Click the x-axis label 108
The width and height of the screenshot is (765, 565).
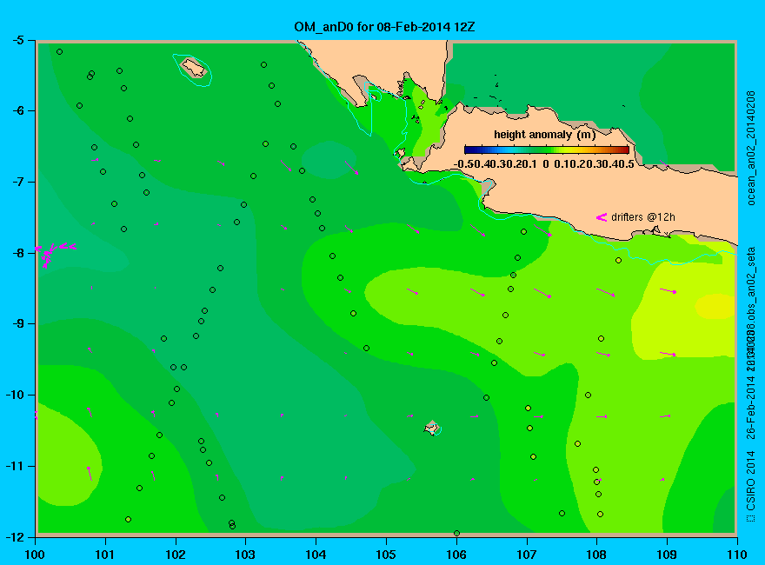tap(596, 555)
